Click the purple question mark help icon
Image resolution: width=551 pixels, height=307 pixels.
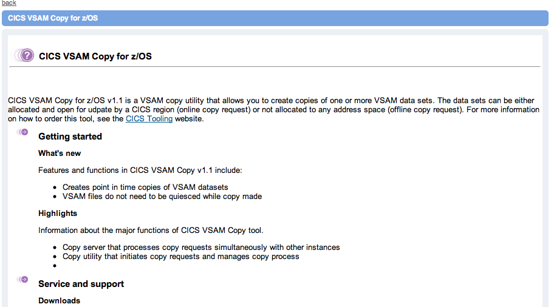(x=23, y=55)
